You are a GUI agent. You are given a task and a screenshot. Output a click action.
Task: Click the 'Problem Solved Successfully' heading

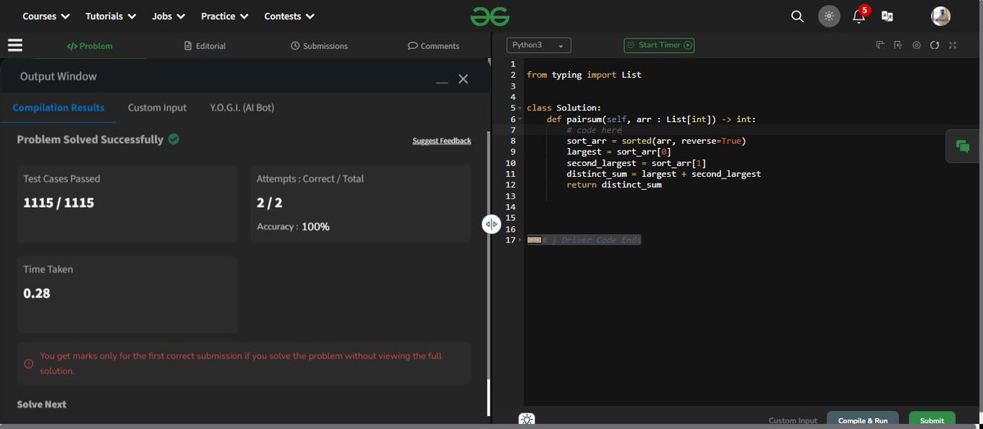[90, 139]
